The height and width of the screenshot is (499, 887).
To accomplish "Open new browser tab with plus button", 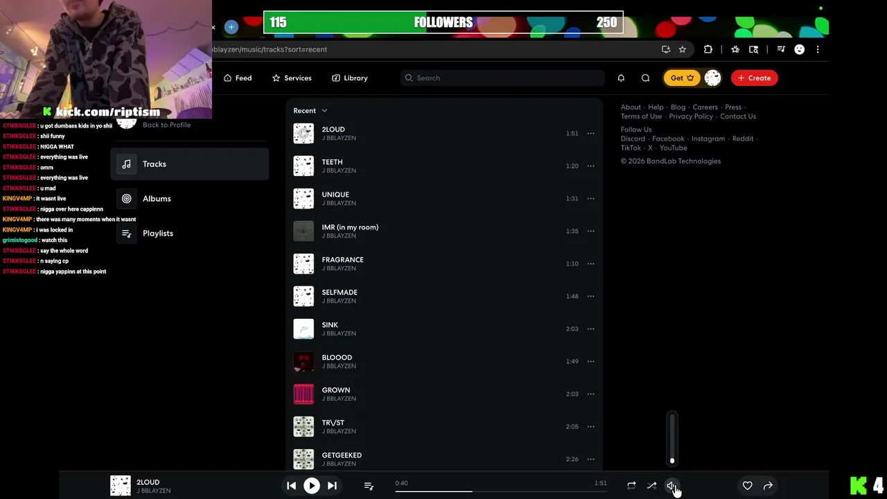I will coord(231,27).
